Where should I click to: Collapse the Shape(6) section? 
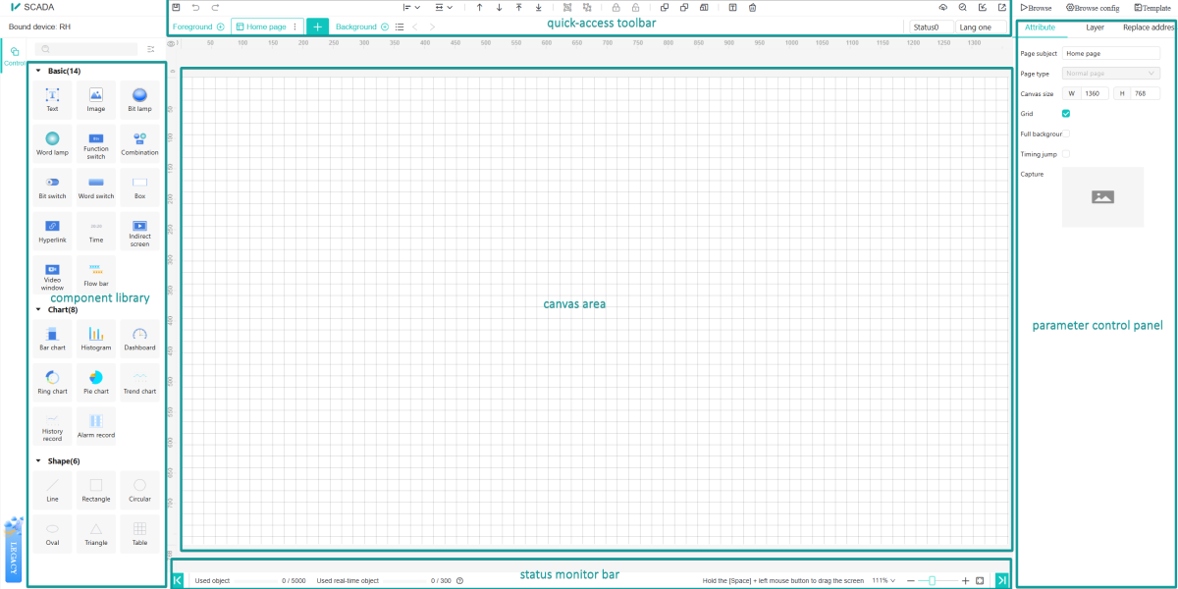tap(38, 460)
